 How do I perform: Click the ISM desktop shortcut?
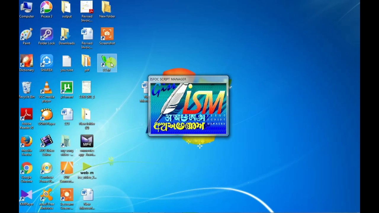coord(107,63)
